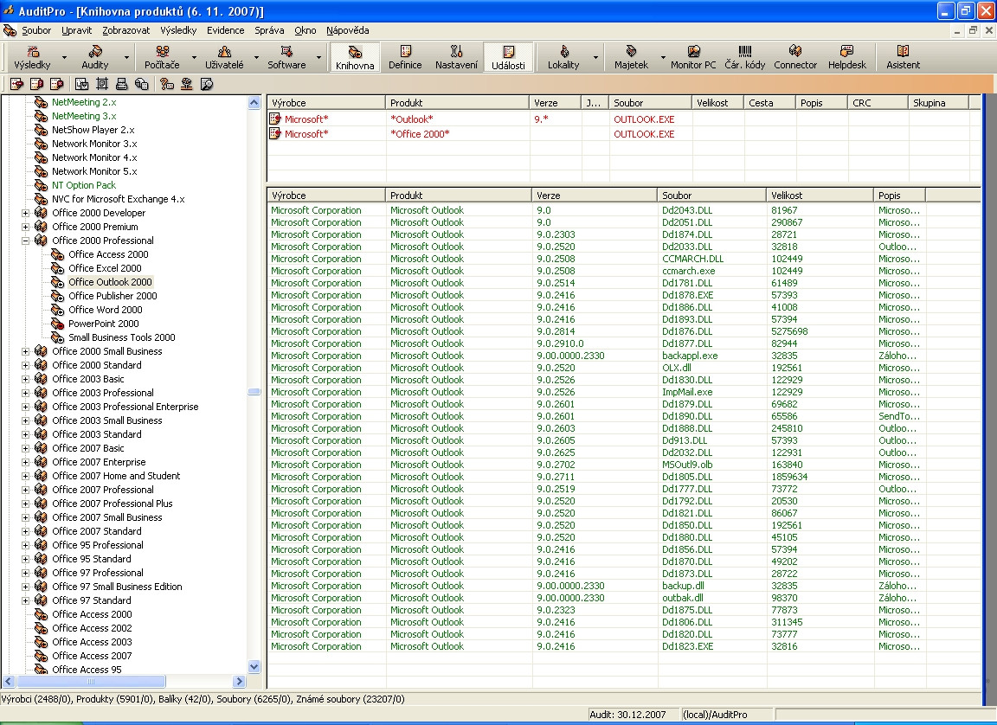Open the Výsledky toolbar section

[32, 57]
